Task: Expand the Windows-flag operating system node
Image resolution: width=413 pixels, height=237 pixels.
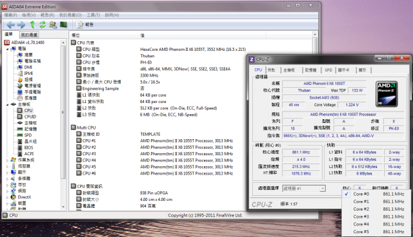Action: pos(7,160)
